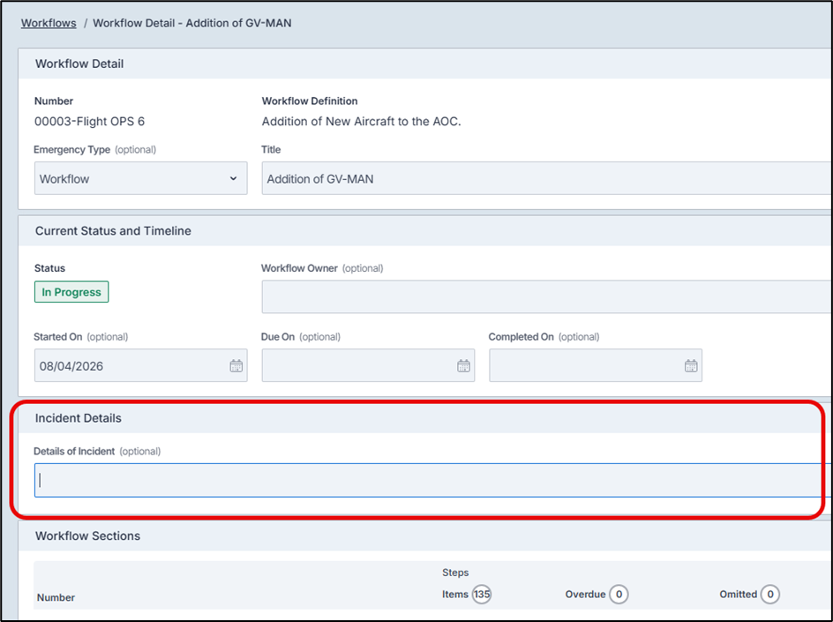Viewport: 833px width, 622px height.
Task: Click the Omitted 0 count badge
Action: (x=770, y=595)
